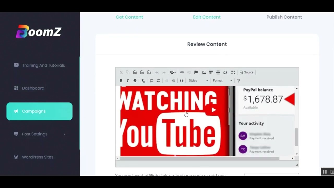Screen dimensions: 334x188
Task: Click the Paste clipboard icon
Action: (135, 72)
